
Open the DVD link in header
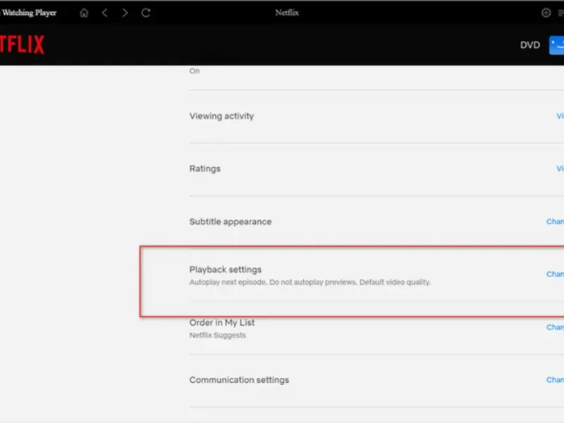coord(530,45)
